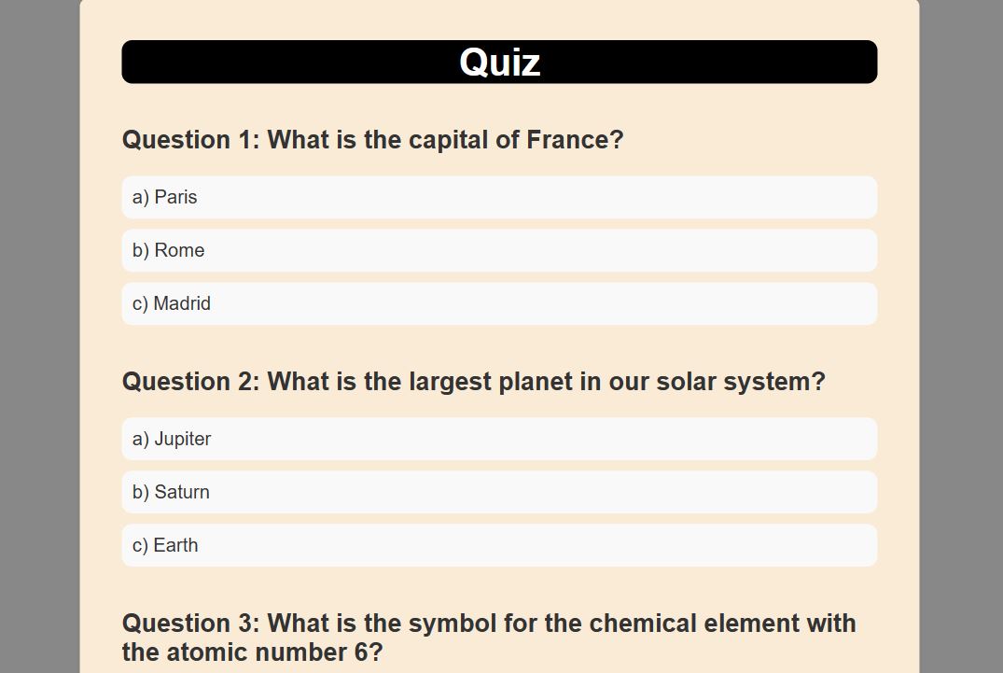Mark Jupiter as the largest planet
This screenshot has height=673, width=1003.
499,439
